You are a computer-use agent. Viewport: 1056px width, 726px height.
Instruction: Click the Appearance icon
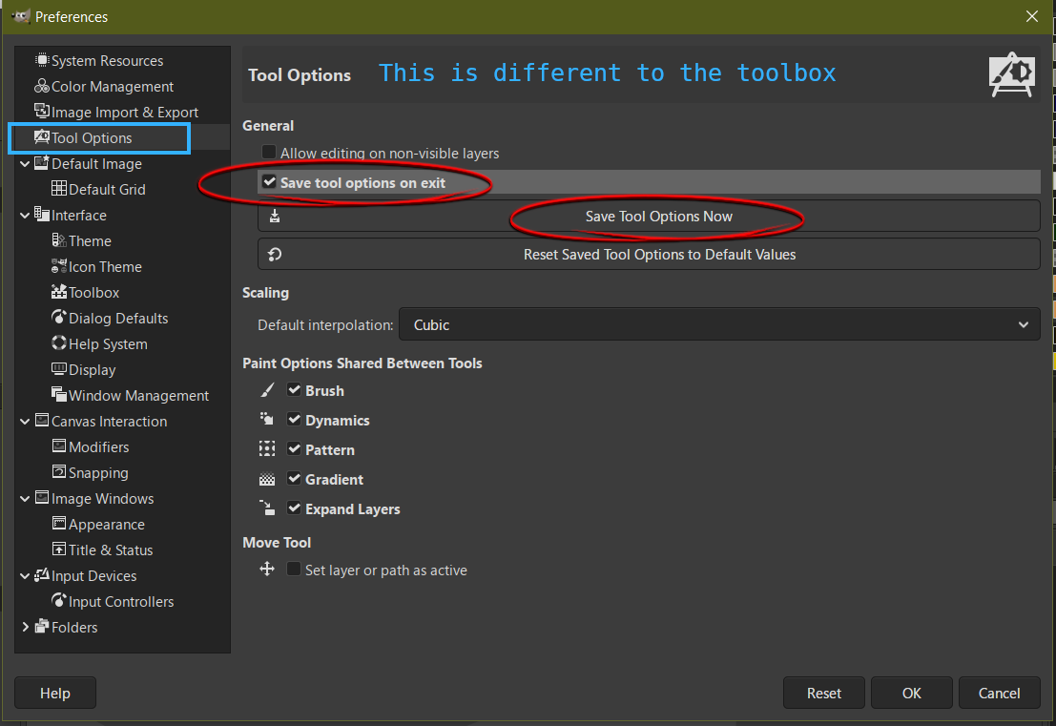click(59, 524)
